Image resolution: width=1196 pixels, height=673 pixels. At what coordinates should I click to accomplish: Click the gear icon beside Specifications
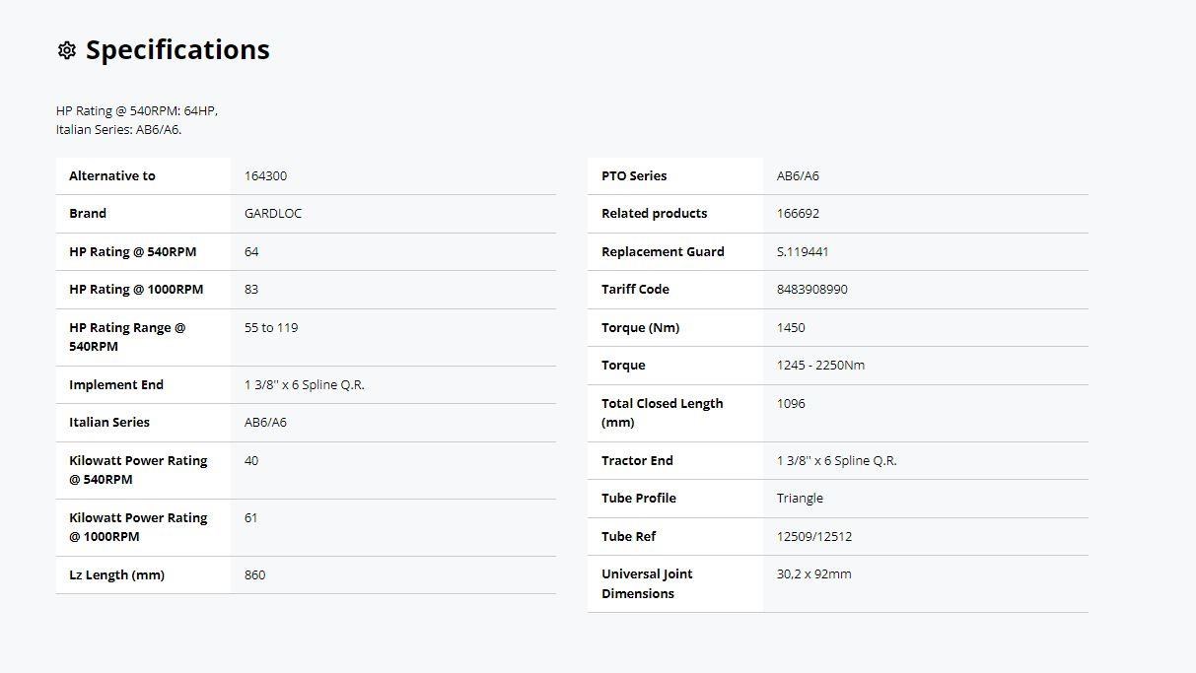tap(67, 50)
